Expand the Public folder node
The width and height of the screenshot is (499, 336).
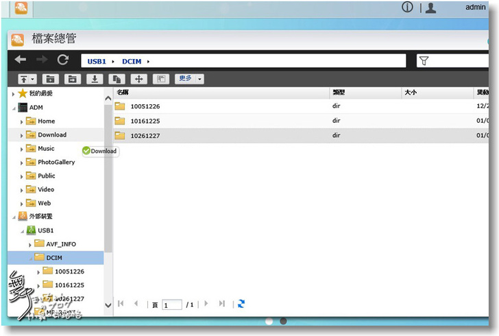pyautogui.click(x=21, y=177)
